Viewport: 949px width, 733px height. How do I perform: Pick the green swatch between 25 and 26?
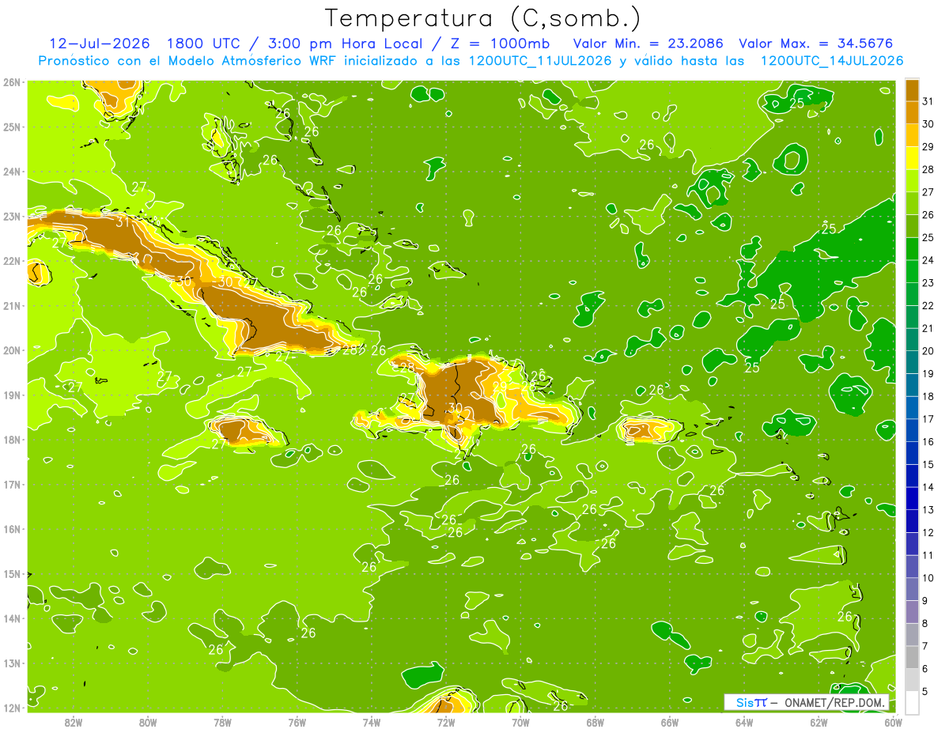(x=912, y=226)
